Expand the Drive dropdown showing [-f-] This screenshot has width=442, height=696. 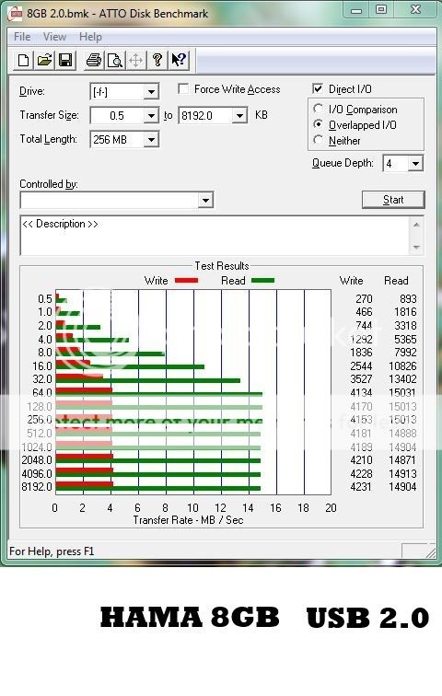(151, 92)
